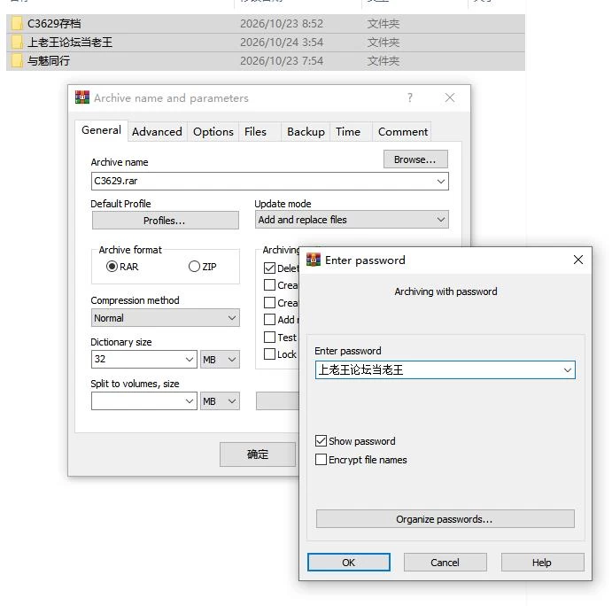Screen dimensions: 612x606
Task: Expand the Compression method dropdown
Action: pyautogui.click(x=165, y=318)
